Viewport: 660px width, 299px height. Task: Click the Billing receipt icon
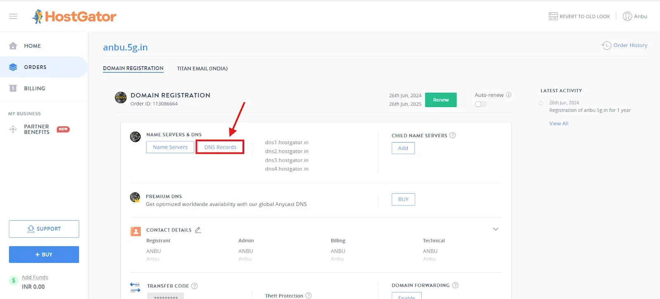13,89
